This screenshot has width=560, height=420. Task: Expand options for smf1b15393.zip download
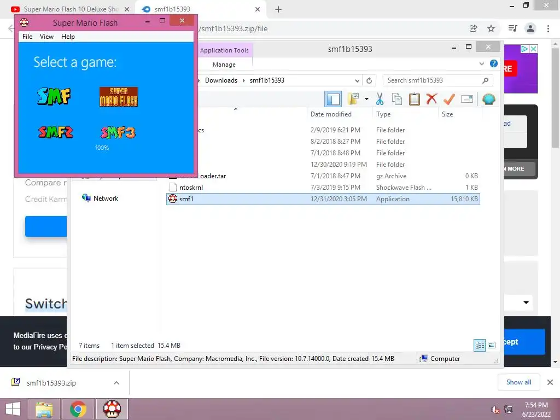(x=116, y=383)
